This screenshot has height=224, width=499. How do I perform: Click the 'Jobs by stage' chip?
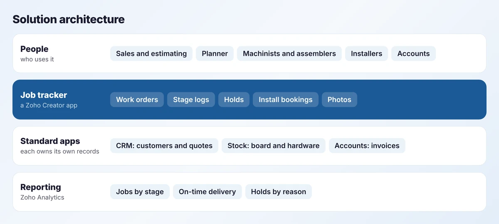coord(140,192)
